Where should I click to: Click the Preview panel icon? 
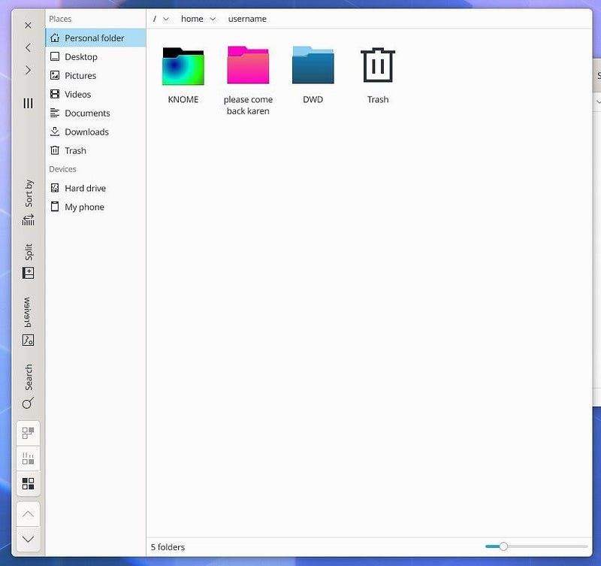click(x=28, y=340)
